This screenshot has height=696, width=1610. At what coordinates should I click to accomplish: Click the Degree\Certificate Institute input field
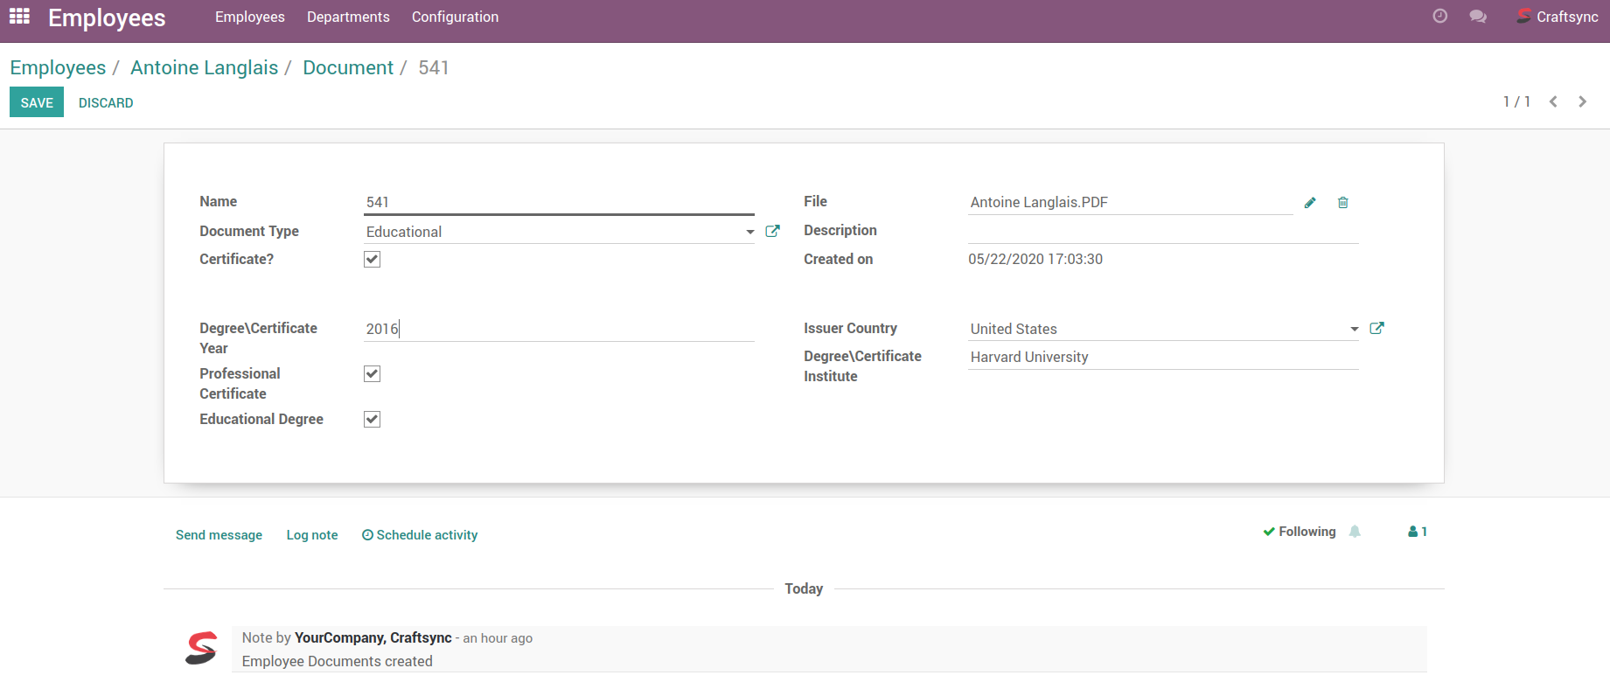pos(1162,358)
